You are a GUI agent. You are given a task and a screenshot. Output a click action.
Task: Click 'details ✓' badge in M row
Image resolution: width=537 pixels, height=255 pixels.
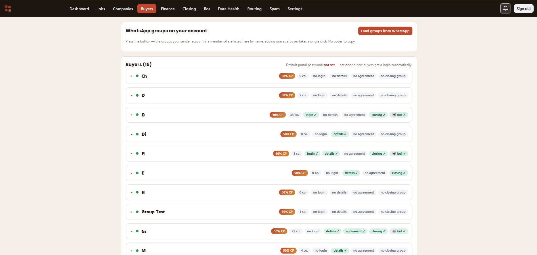(340, 250)
